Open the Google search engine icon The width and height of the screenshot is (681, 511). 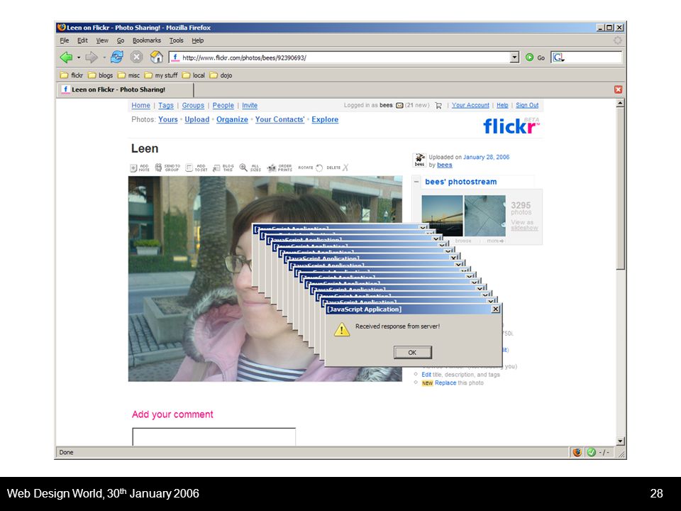[558, 57]
